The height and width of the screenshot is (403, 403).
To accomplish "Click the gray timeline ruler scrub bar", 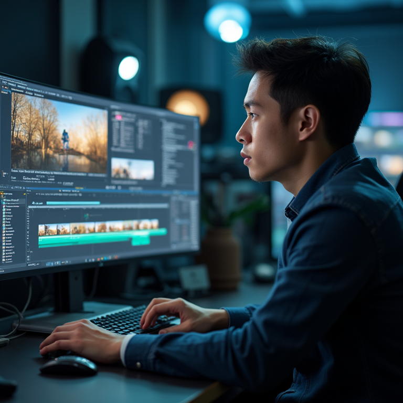I will click(98, 206).
